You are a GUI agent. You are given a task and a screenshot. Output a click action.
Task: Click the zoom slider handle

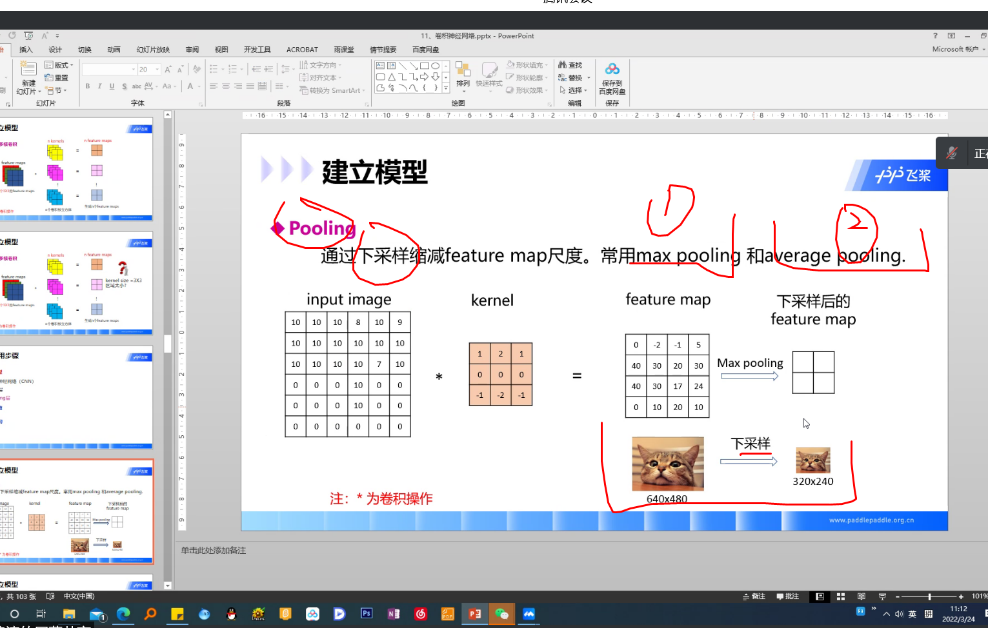coord(929,596)
